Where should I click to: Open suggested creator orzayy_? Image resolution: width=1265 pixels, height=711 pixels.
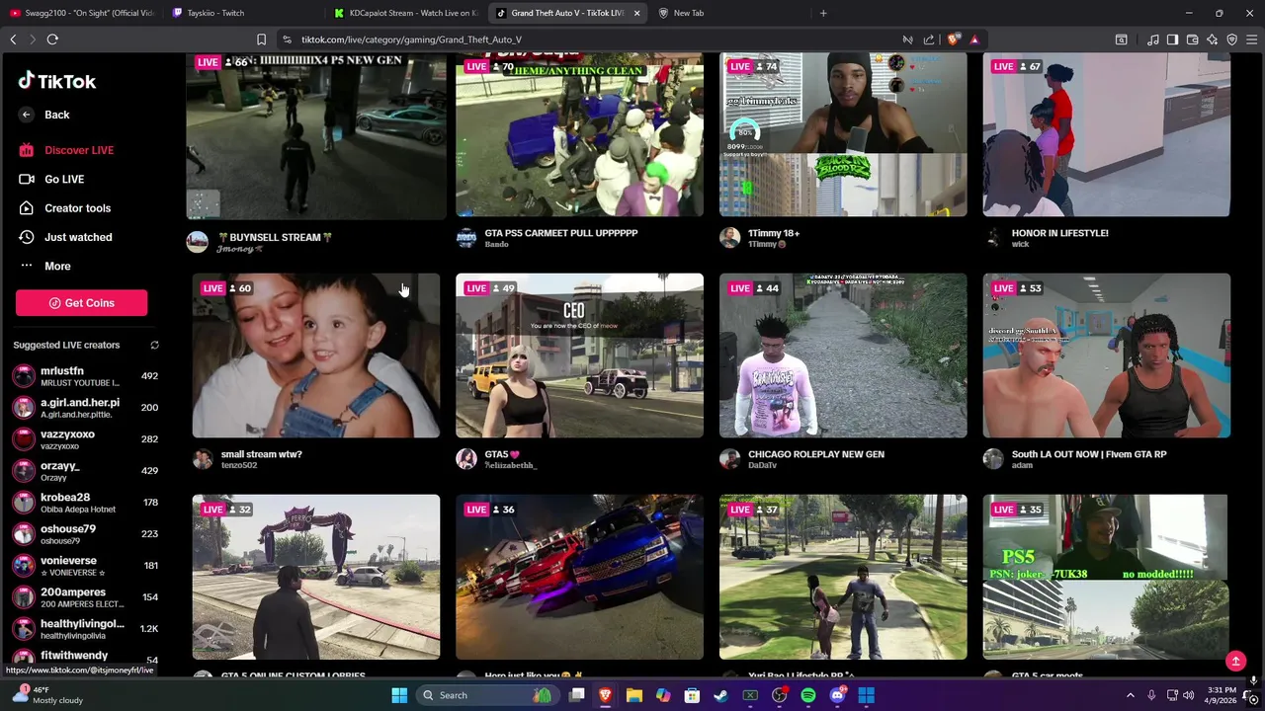(x=85, y=471)
